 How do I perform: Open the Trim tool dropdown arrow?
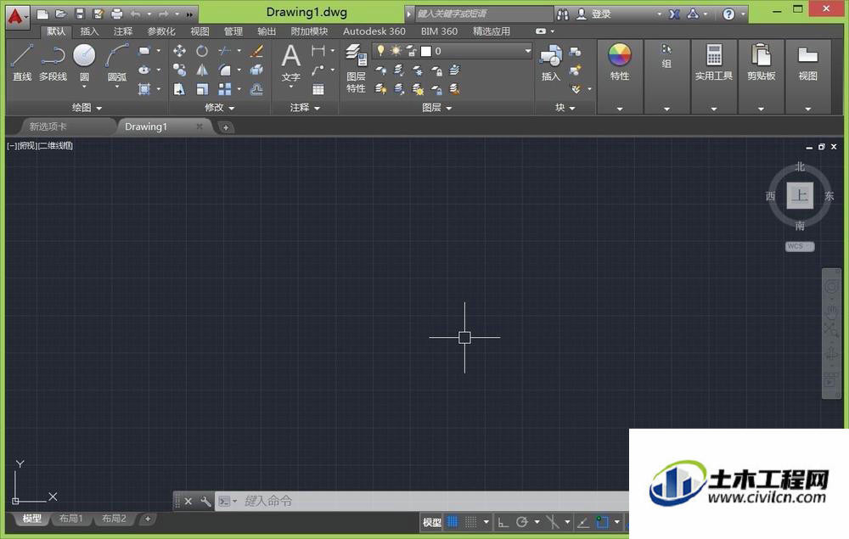[239, 51]
